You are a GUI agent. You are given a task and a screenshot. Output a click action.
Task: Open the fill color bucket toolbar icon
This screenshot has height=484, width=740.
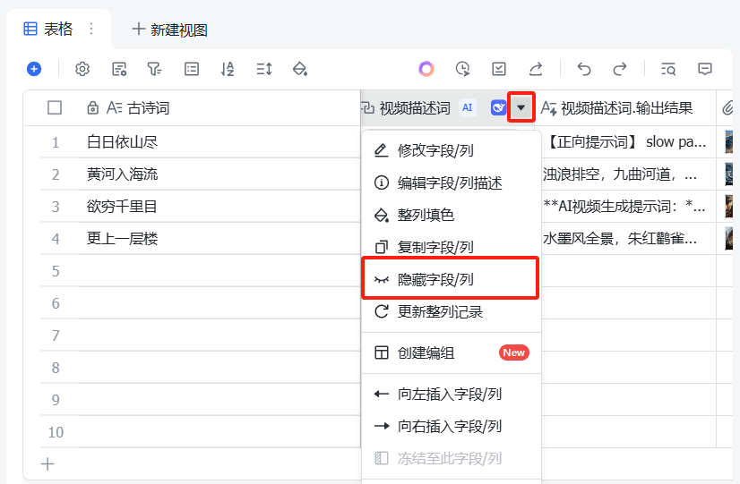tap(300, 69)
